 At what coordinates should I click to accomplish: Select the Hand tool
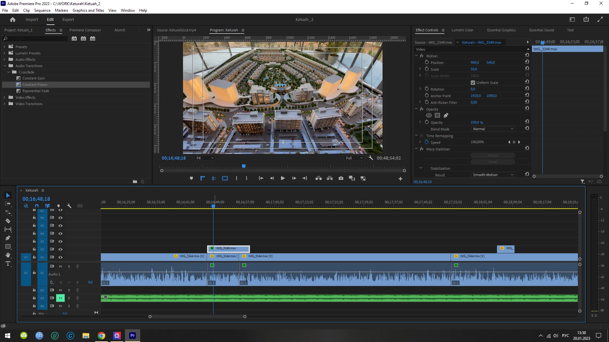click(x=8, y=255)
